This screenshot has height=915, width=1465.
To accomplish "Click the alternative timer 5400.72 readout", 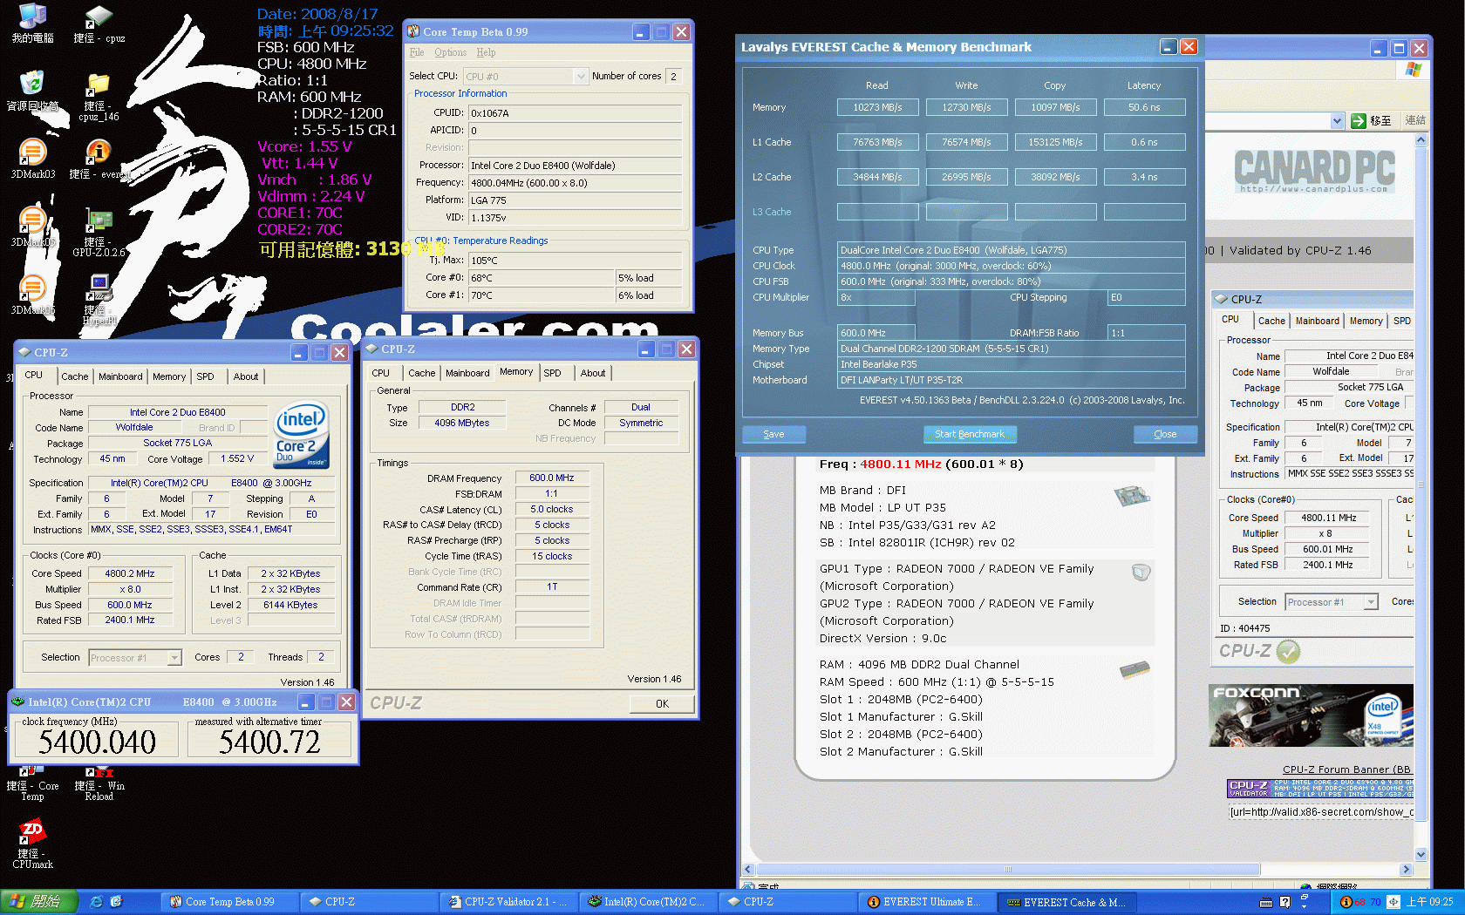I will pos(269,742).
